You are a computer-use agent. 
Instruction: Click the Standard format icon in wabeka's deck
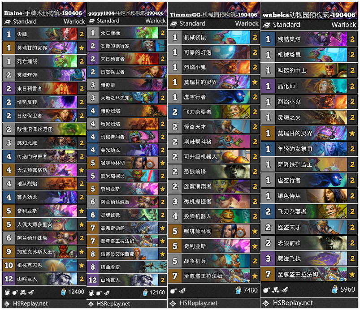[267, 25]
